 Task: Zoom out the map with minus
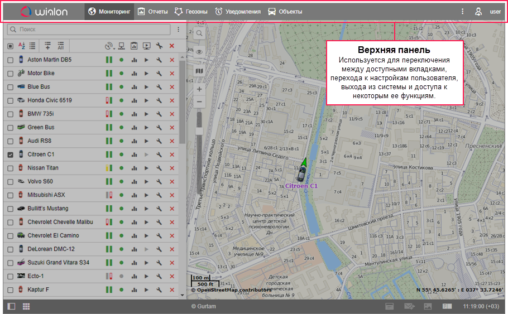tap(199, 102)
